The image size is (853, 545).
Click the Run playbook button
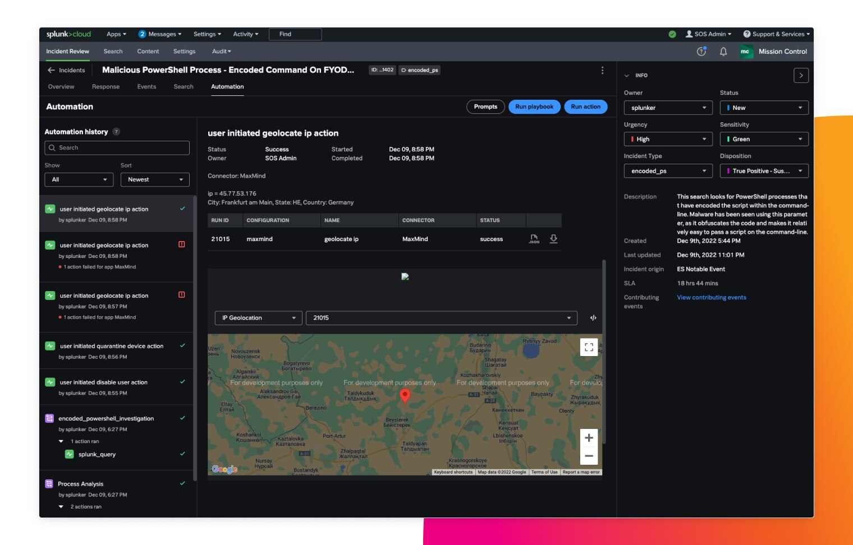pos(534,107)
